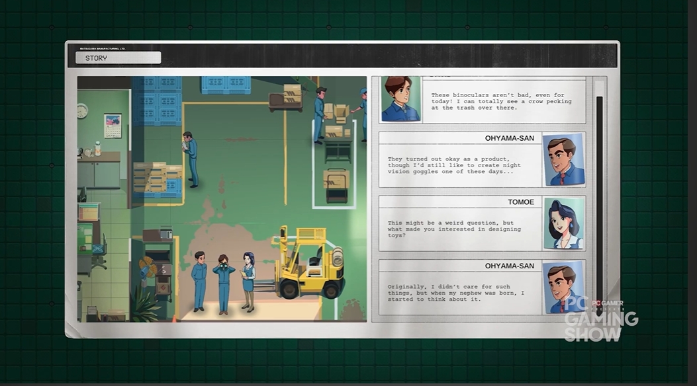Screen dimensions: 697x386
Task: Click the worker reading by the blue crates
Action: [190, 159]
